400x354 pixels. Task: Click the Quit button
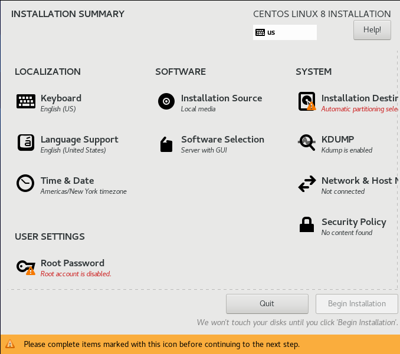click(x=267, y=304)
